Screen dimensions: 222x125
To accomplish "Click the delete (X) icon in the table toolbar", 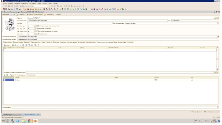I will click(x=20, y=45).
